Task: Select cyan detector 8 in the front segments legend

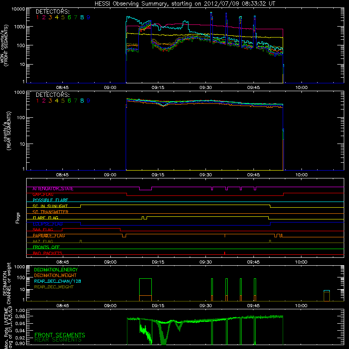Action: (82, 17)
